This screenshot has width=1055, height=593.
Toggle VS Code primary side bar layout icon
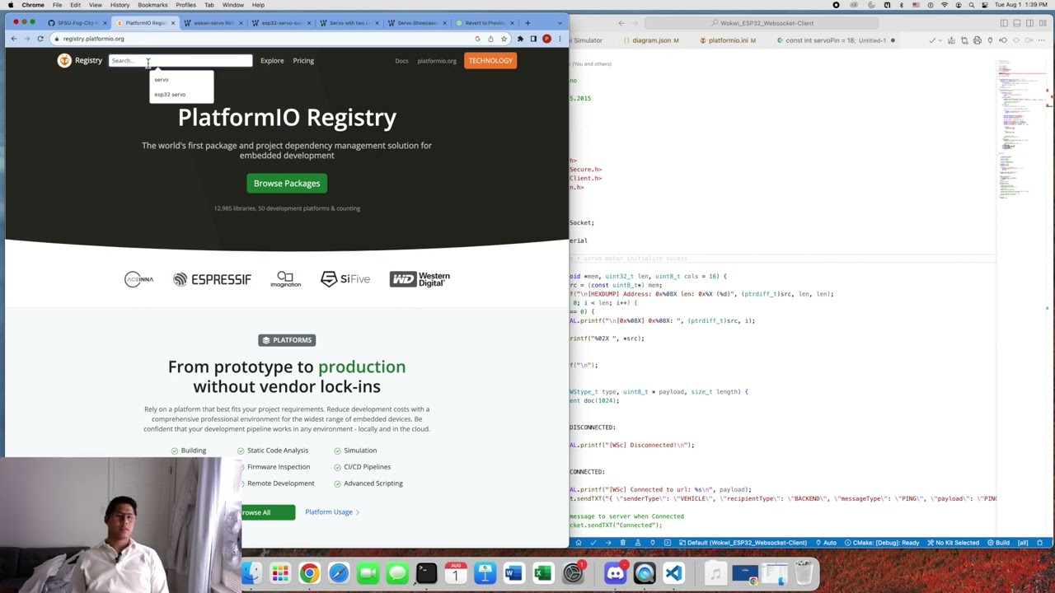[1004, 23]
